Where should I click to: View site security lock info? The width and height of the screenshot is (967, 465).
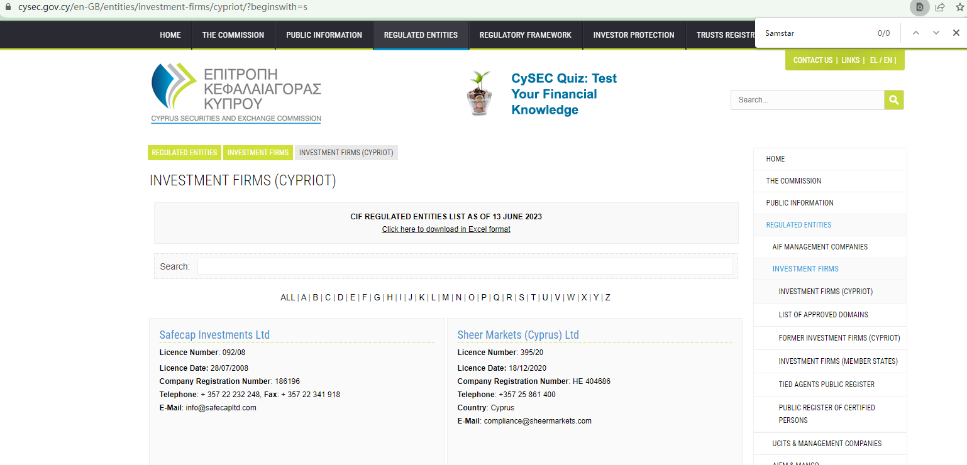point(8,8)
